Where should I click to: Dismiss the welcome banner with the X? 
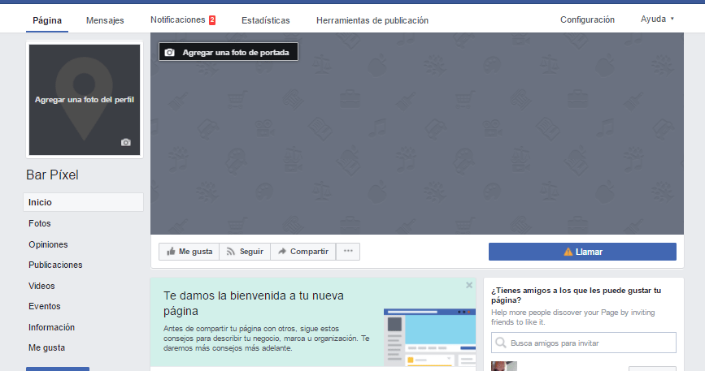click(469, 285)
